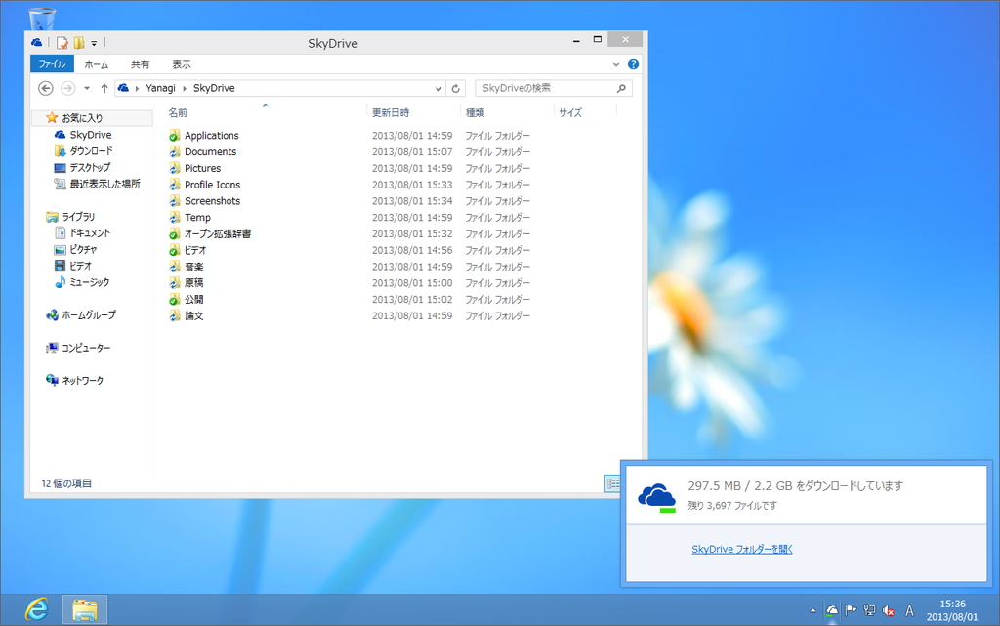Go back with the Back arrow button
The image size is (1000, 626).
45,88
